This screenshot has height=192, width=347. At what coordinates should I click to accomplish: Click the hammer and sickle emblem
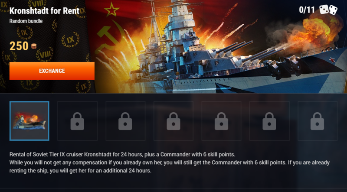pos(111,36)
